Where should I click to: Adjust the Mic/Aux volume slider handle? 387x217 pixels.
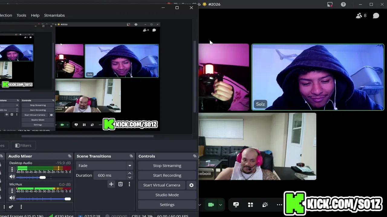(68, 199)
